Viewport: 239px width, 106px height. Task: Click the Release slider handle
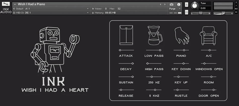pos(121,90)
